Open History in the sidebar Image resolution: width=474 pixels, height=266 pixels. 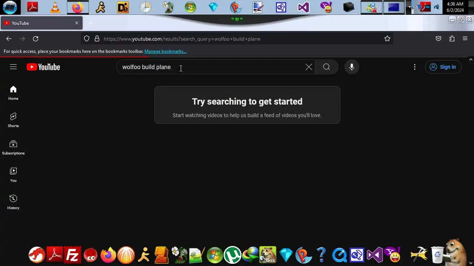[x=13, y=202]
